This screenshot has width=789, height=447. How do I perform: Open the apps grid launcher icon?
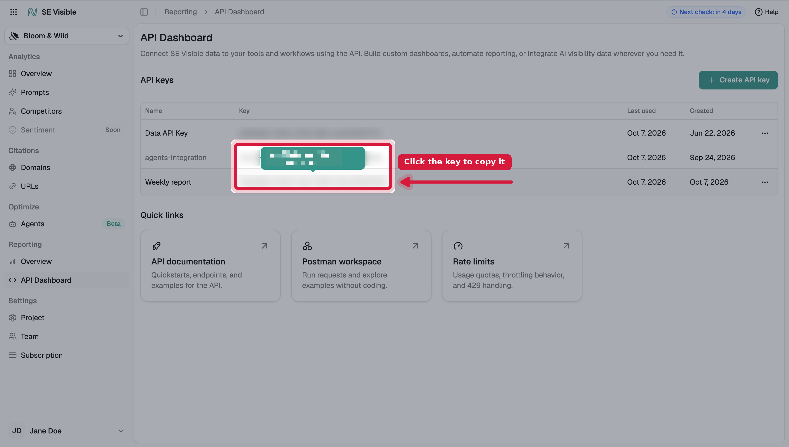[x=14, y=12]
